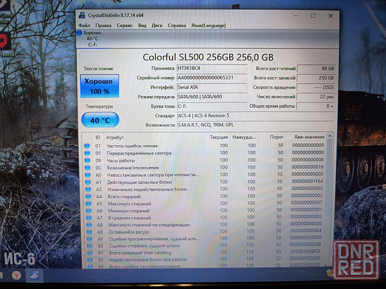Click the 40 °C temperature button
386x289 pixels.
tap(100, 120)
